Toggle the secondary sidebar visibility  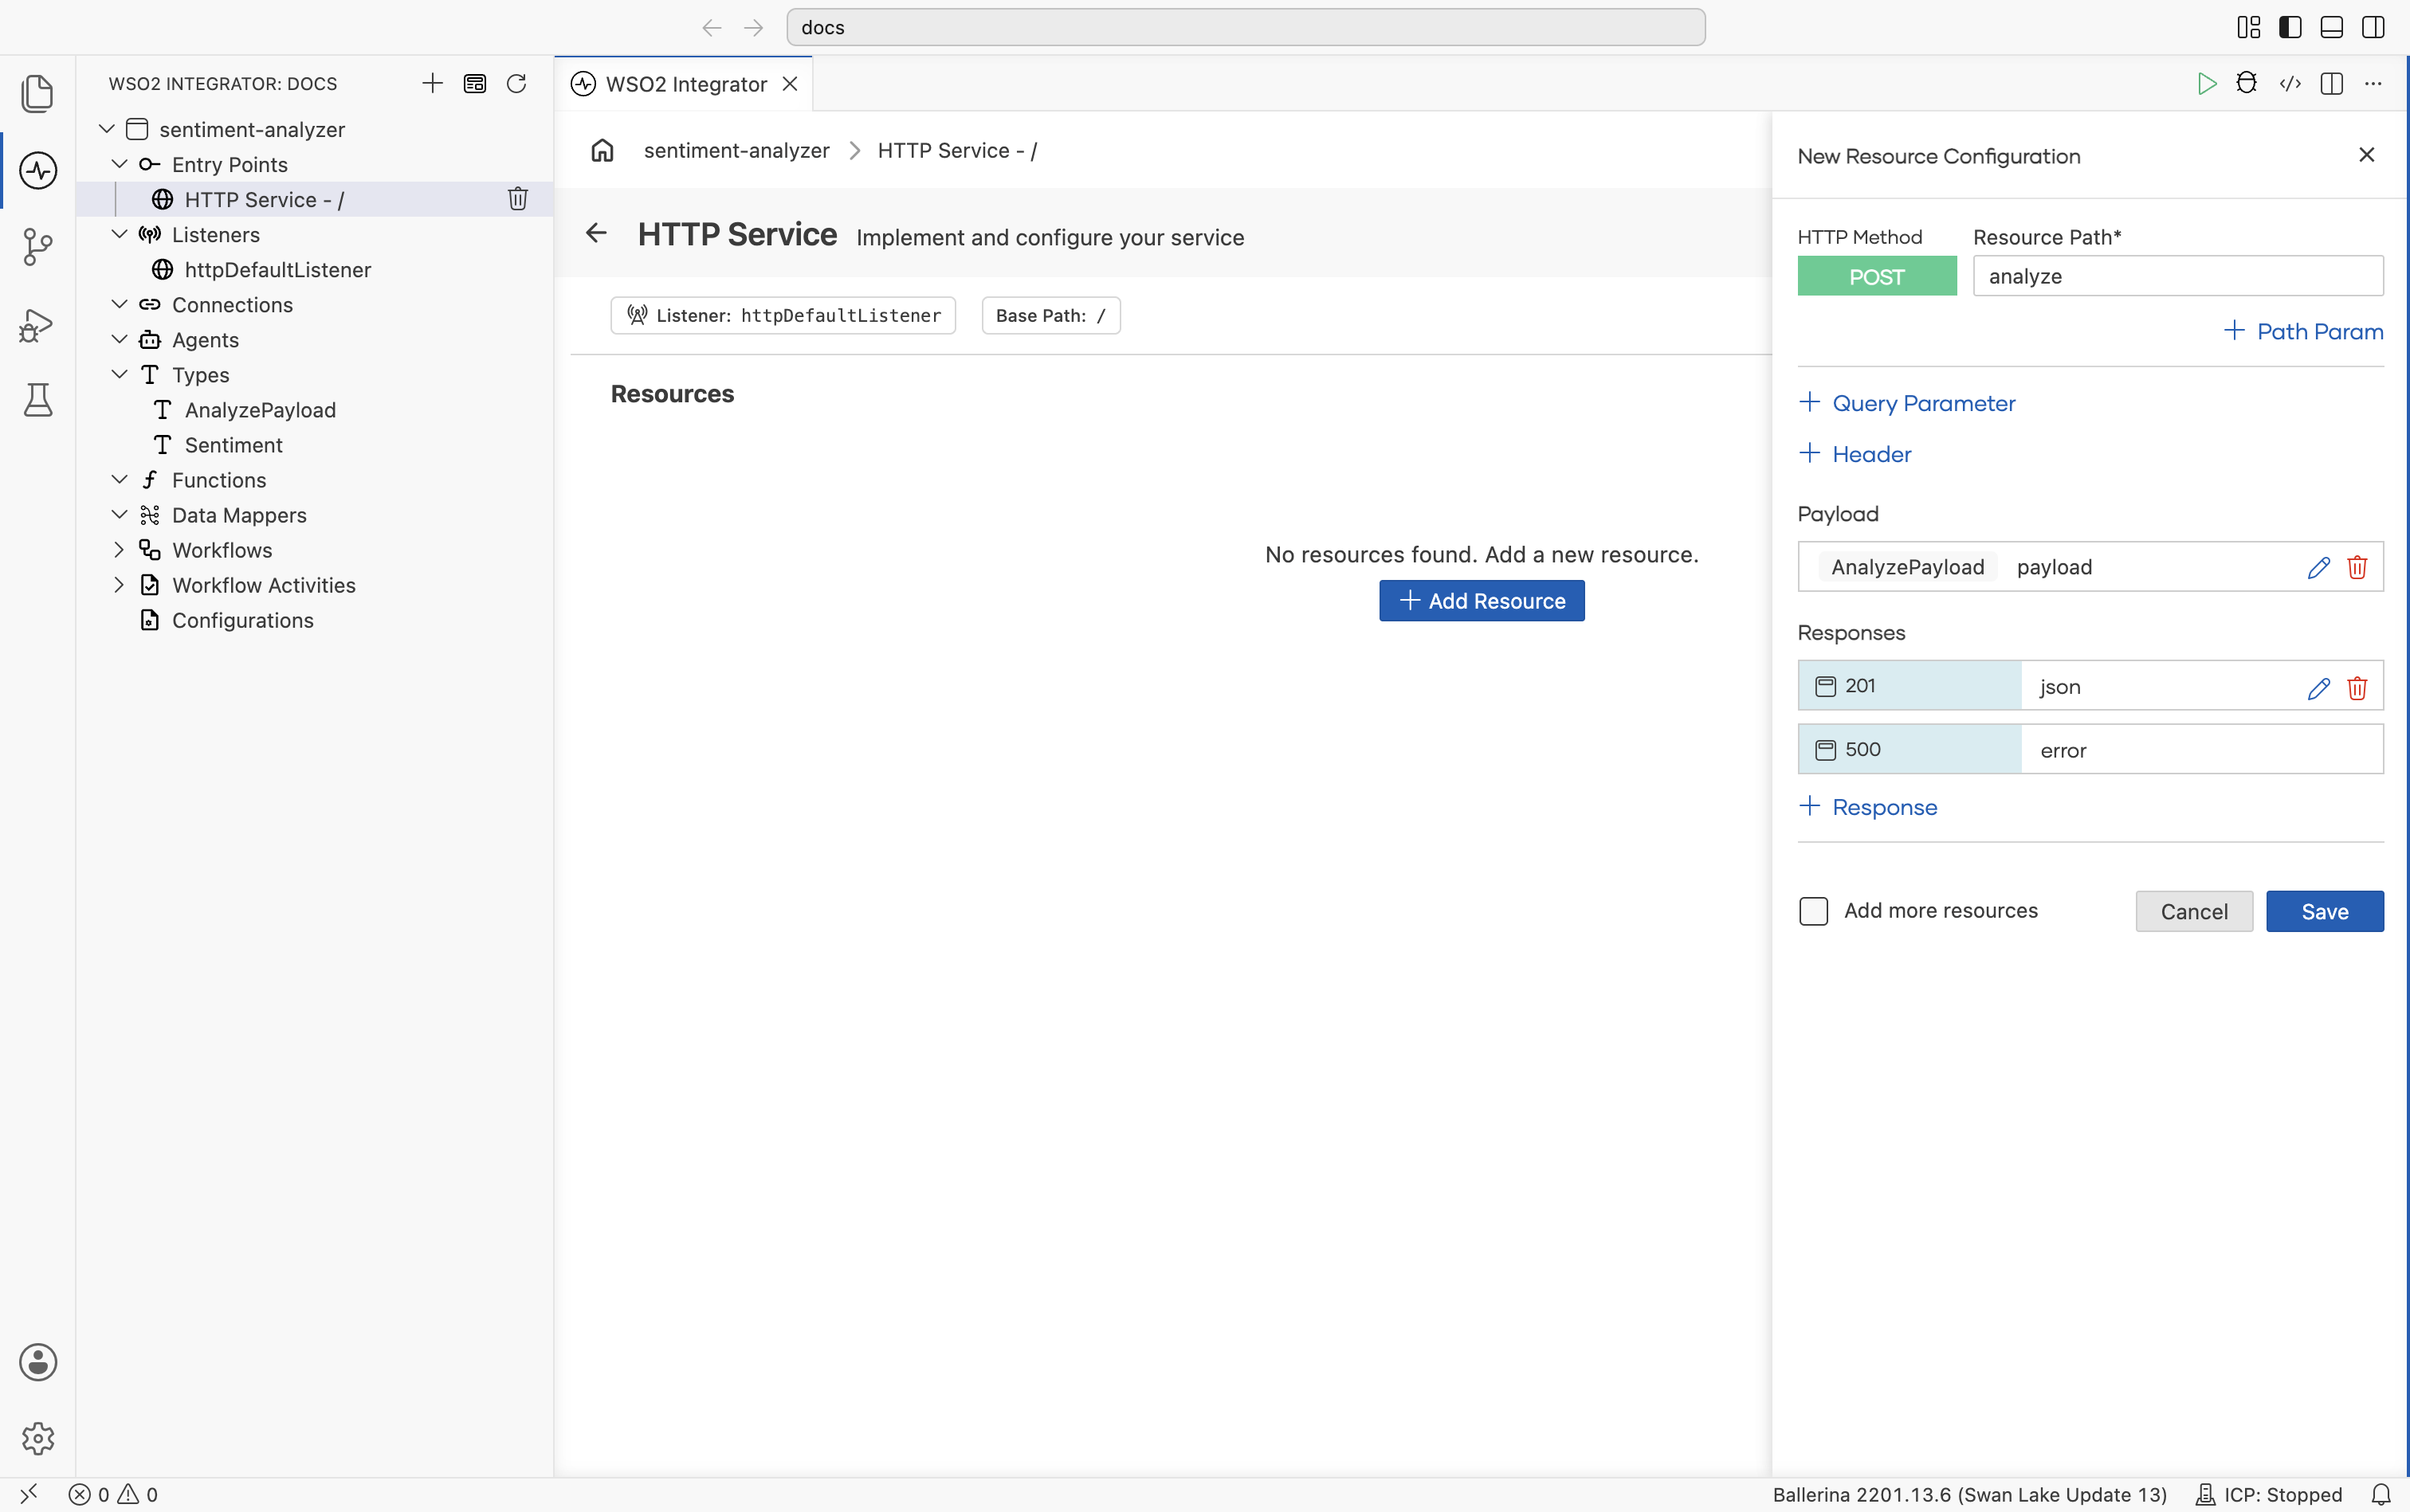[x=2373, y=27]
